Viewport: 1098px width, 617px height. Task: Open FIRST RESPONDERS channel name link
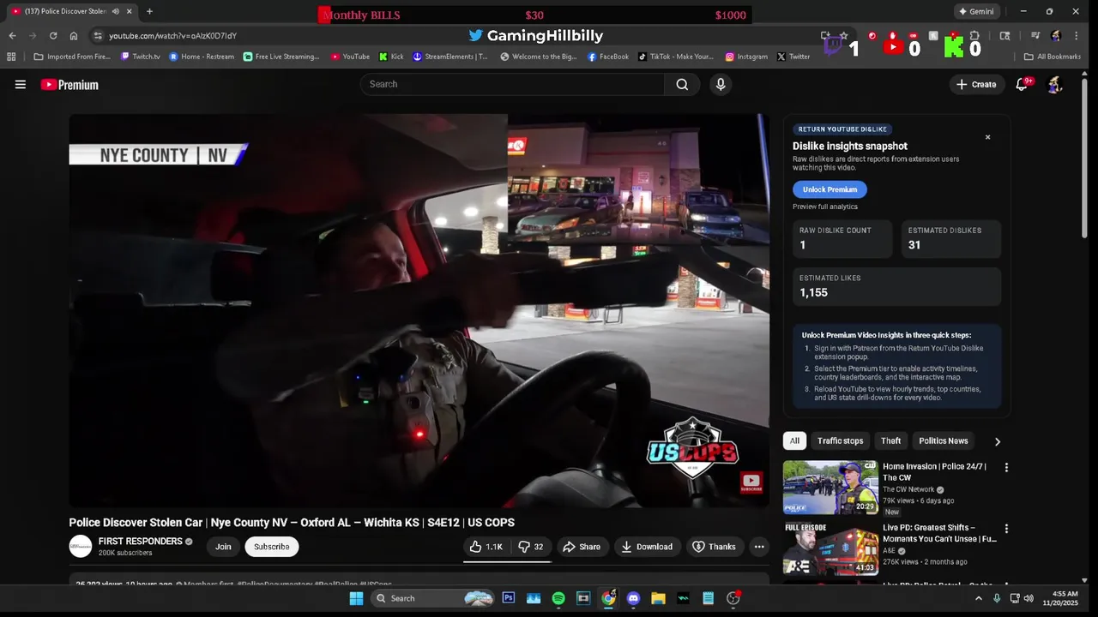[141, 542]
